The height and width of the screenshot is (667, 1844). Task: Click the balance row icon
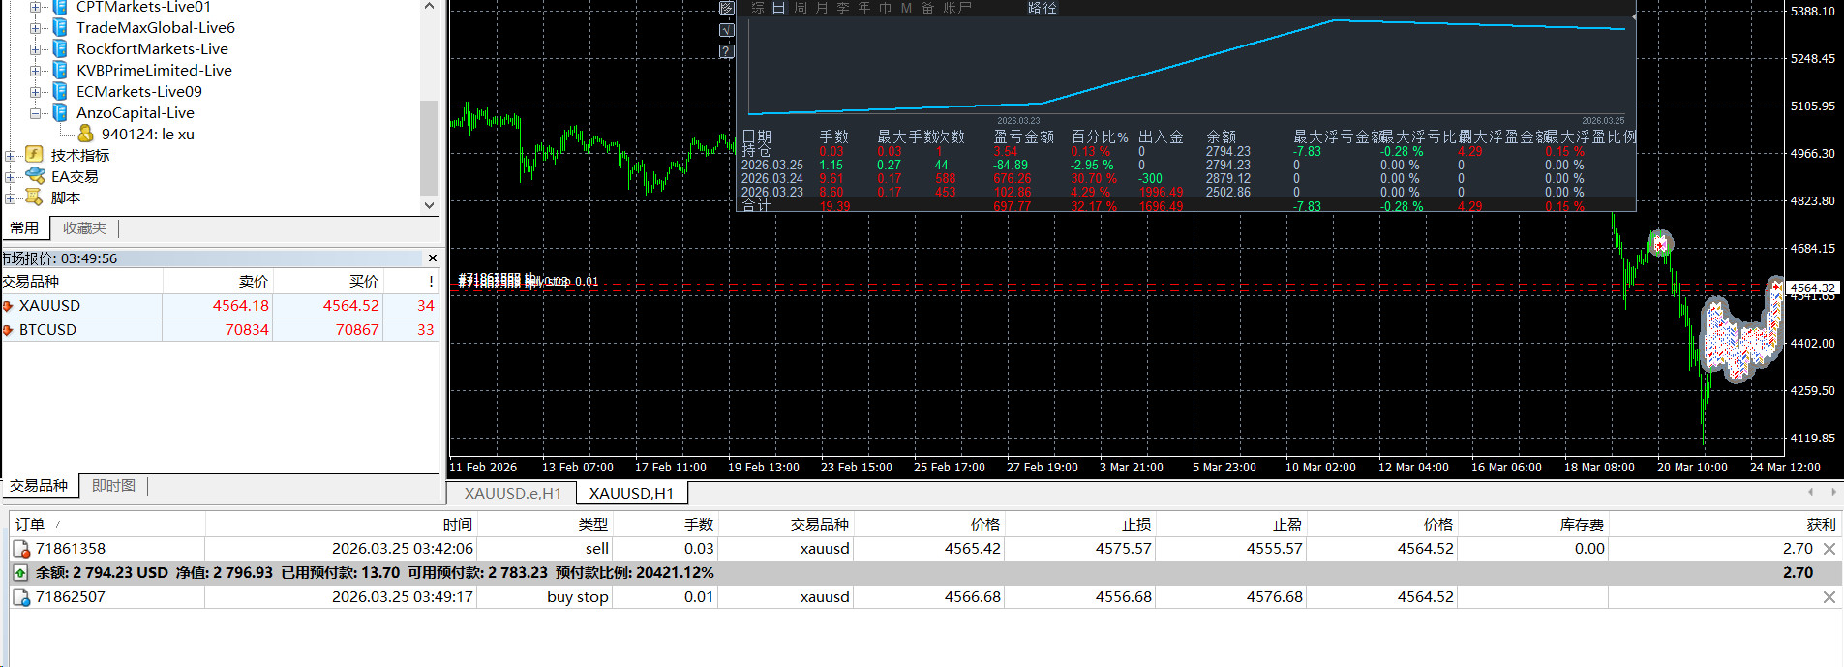[x=20, y=573]
